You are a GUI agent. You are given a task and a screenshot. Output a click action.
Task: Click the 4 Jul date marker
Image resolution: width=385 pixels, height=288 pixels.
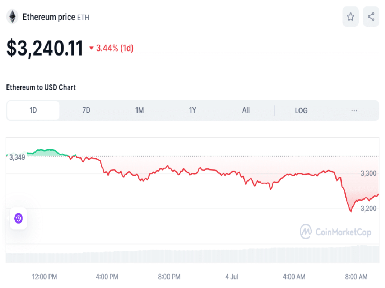click(232, 277)
